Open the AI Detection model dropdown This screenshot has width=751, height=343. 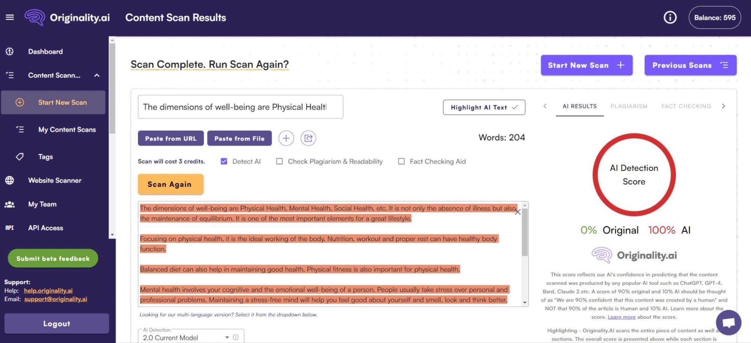191,337
